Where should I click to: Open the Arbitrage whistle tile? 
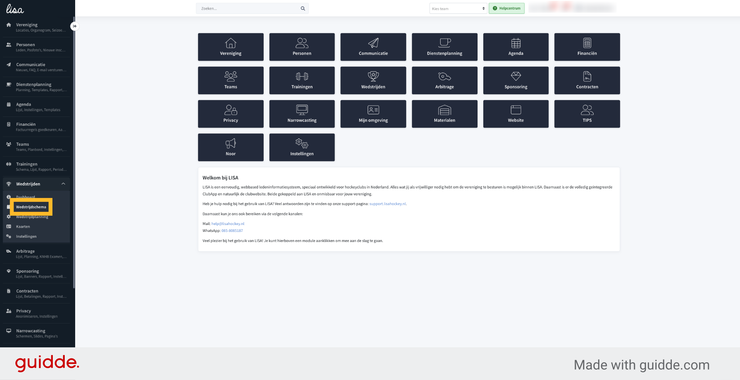[x=444, y=80]
